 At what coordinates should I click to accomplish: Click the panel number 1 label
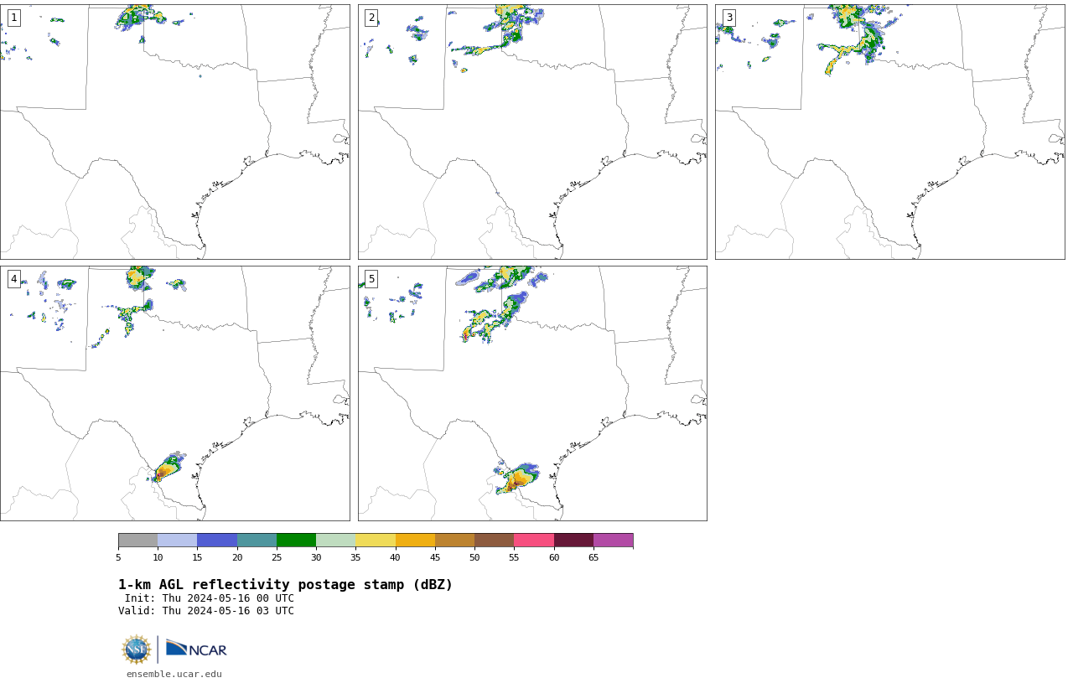(x=13, y=18)
